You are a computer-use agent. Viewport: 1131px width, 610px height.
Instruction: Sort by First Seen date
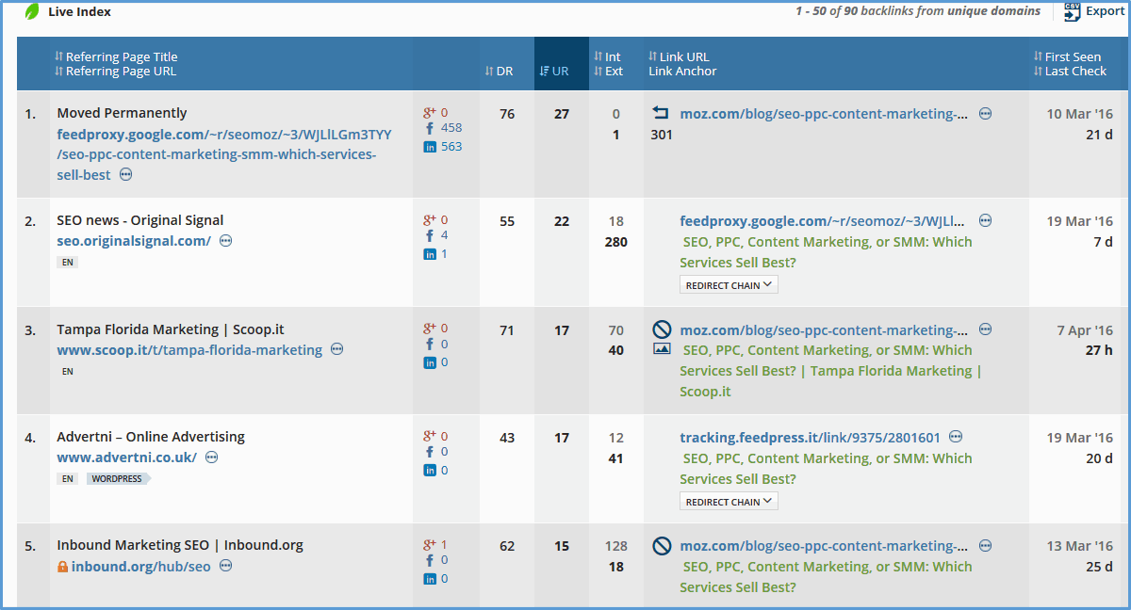(x=1067, y=56)
